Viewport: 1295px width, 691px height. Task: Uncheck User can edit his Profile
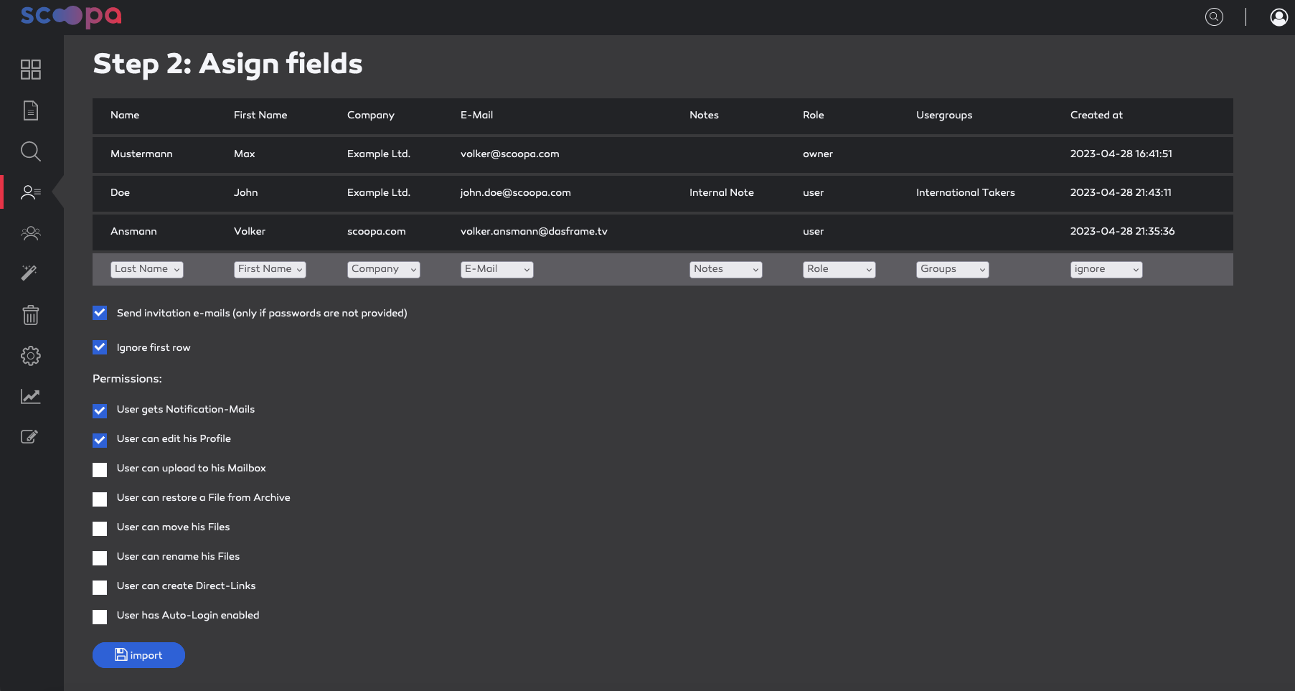[x=100, y=440]
